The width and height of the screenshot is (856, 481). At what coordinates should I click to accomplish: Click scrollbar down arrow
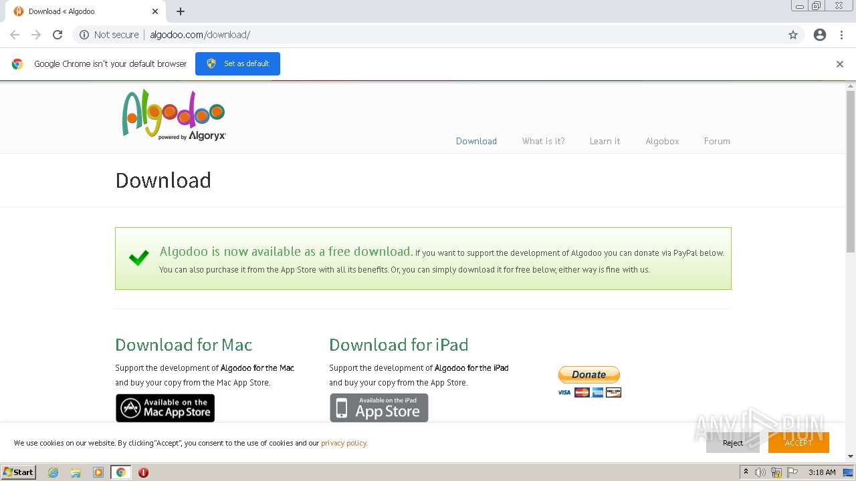[x=851, y=456]
